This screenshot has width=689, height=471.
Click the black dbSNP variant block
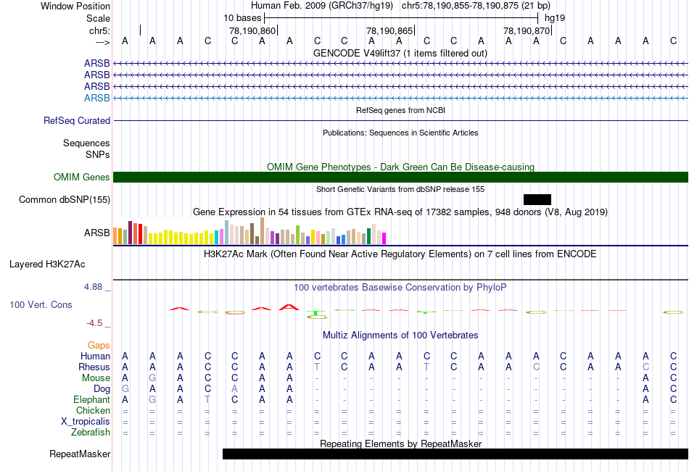[537, 200]
